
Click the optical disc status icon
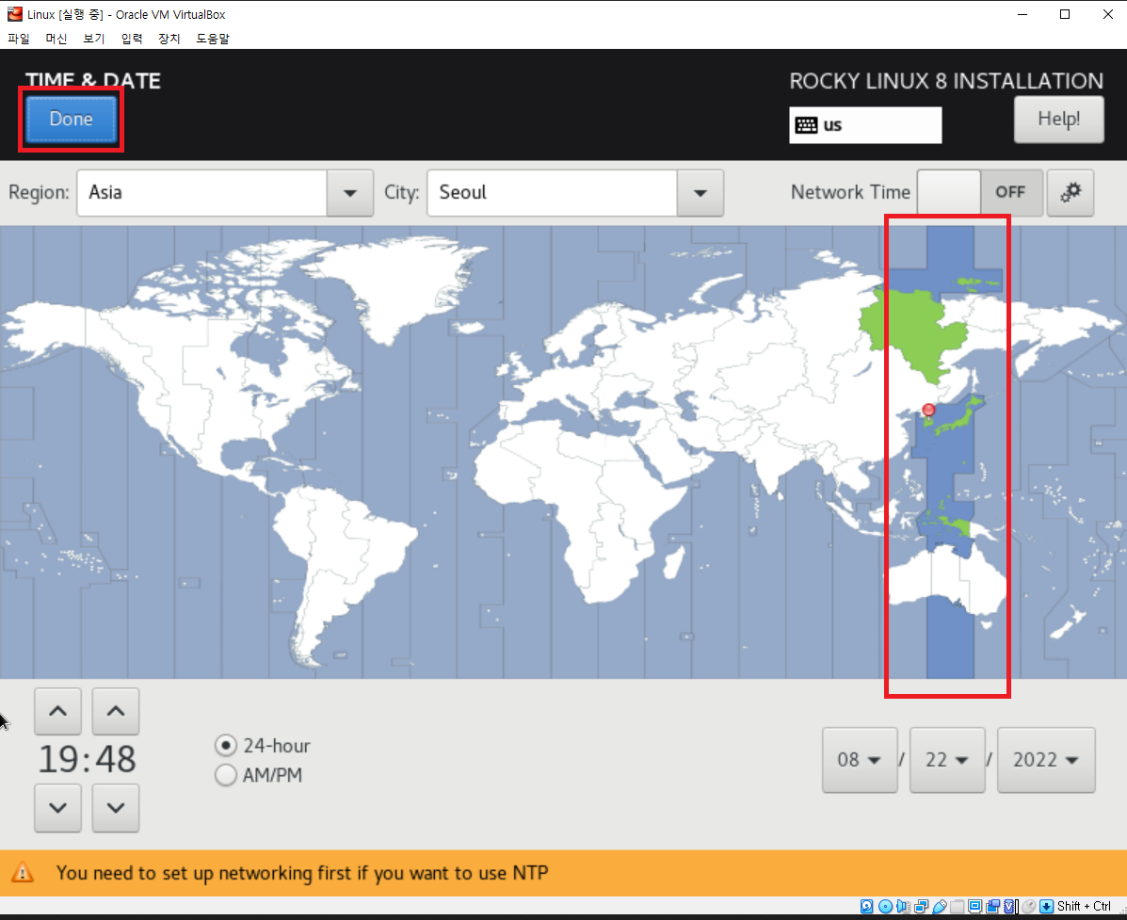(x=885, y=906)
